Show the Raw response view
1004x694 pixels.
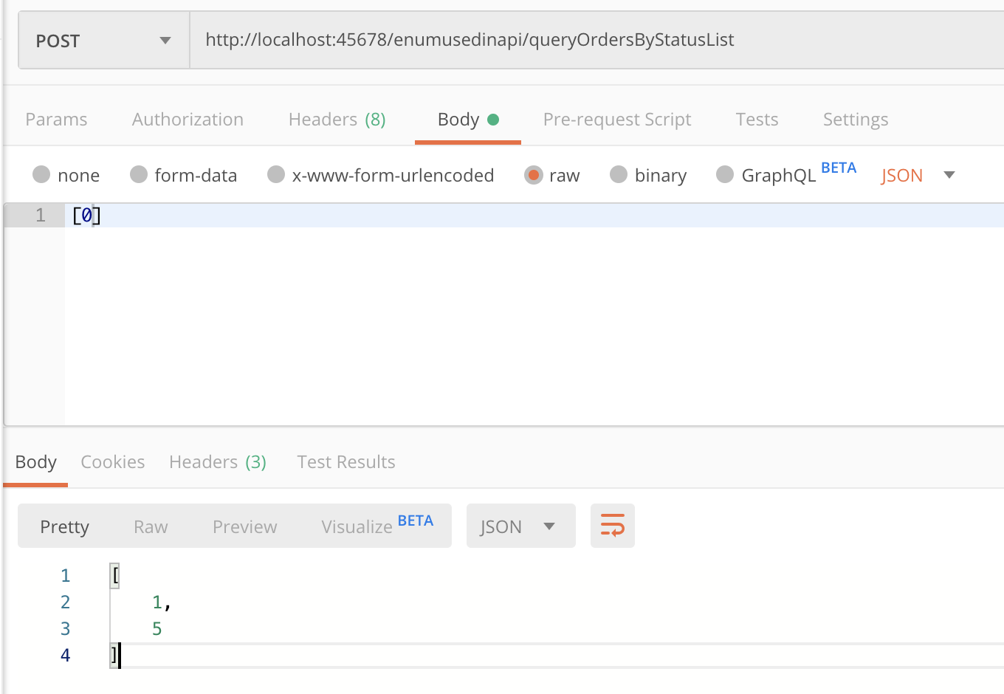pyautogui.click(x=151, y=527)
